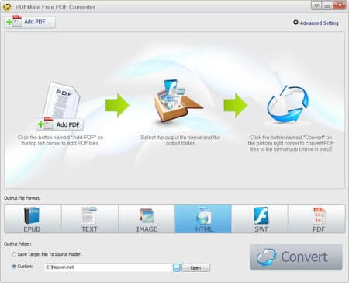The height and width of the screenshot is (283, 349).
Task: Select the Custom output folder radio button
Action: click(x=14, y=267)
